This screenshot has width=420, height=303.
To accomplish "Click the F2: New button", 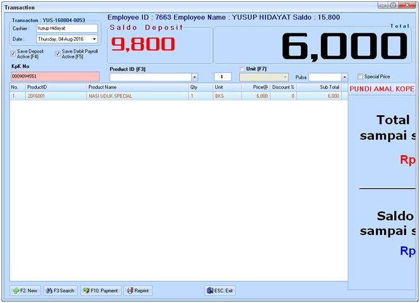I will [25, 290].
